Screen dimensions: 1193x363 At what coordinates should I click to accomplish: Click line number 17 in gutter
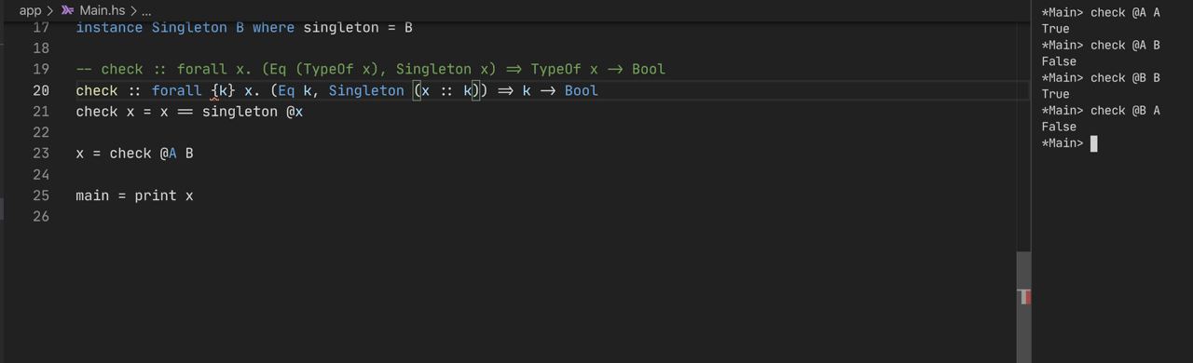pos(41,27)
